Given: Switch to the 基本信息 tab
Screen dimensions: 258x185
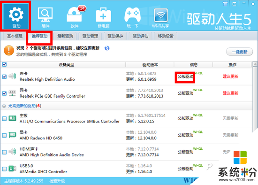Looking at the screenshot, I should click(x=15, y=36).
